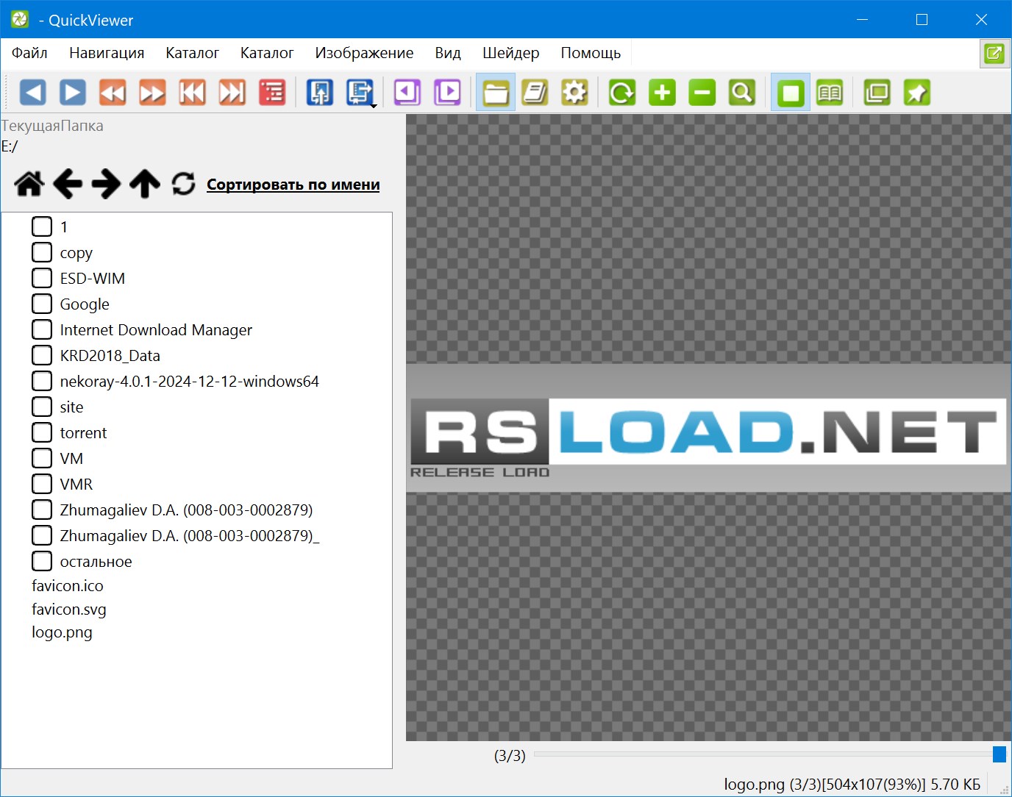1012x797 pixels.
Task: Go to previous page with blue left arrow
Action: [x=32, y=93]
